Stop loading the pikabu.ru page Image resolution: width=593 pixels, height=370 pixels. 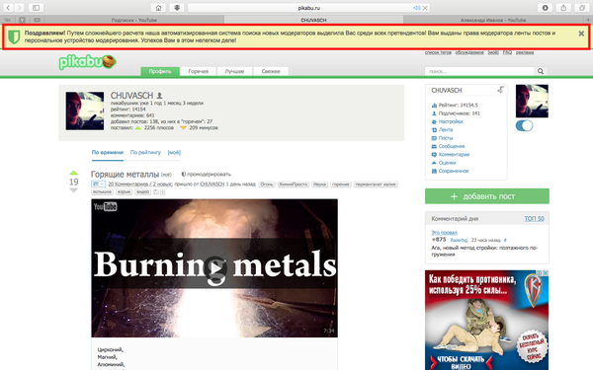pos(425,8)
